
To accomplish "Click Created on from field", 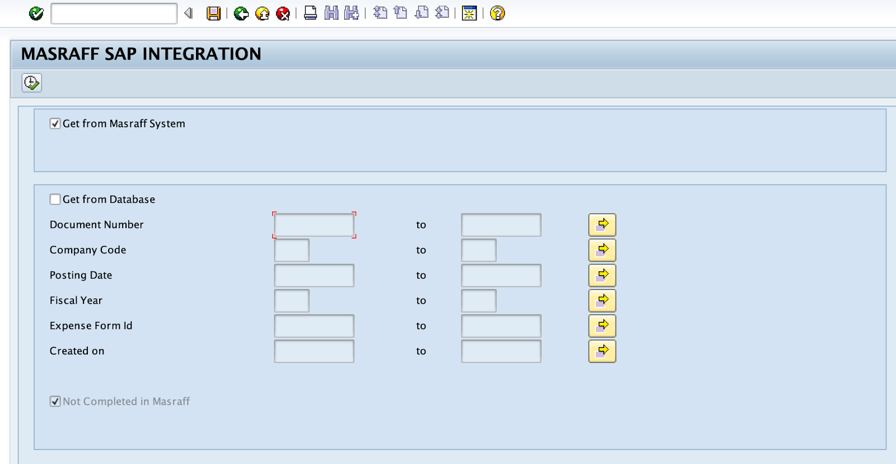I will tap(314, 351).
